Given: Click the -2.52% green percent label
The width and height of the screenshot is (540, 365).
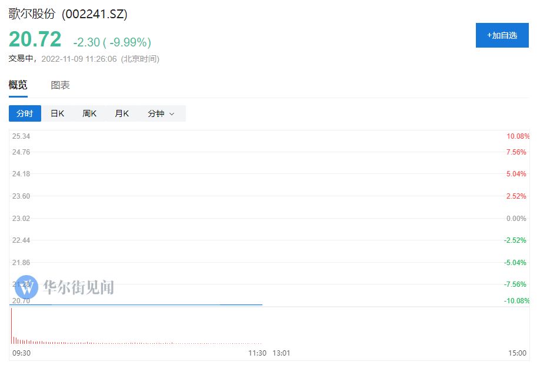Looking at the screenshot, I should pos(515,240).
